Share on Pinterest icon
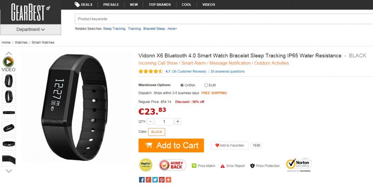373x188 pixels. click(x=161, y=180)
